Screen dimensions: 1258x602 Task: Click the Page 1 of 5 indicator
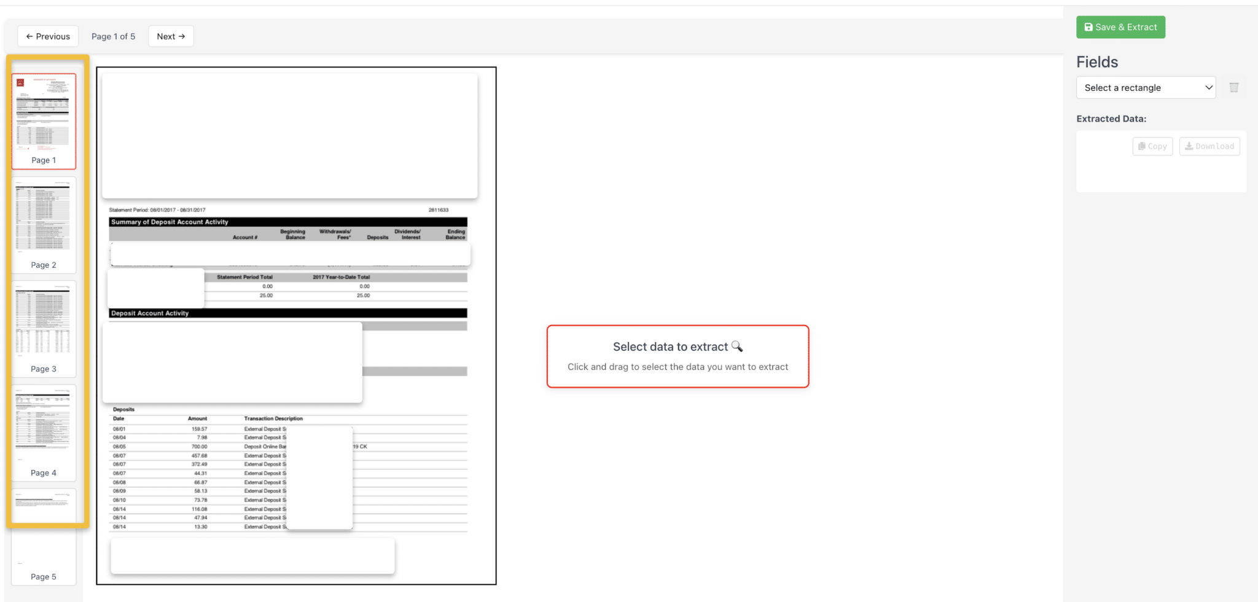(x=113, y=36)
